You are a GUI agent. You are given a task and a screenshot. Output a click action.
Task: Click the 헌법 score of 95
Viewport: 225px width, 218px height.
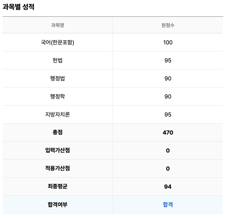point(168,60)
